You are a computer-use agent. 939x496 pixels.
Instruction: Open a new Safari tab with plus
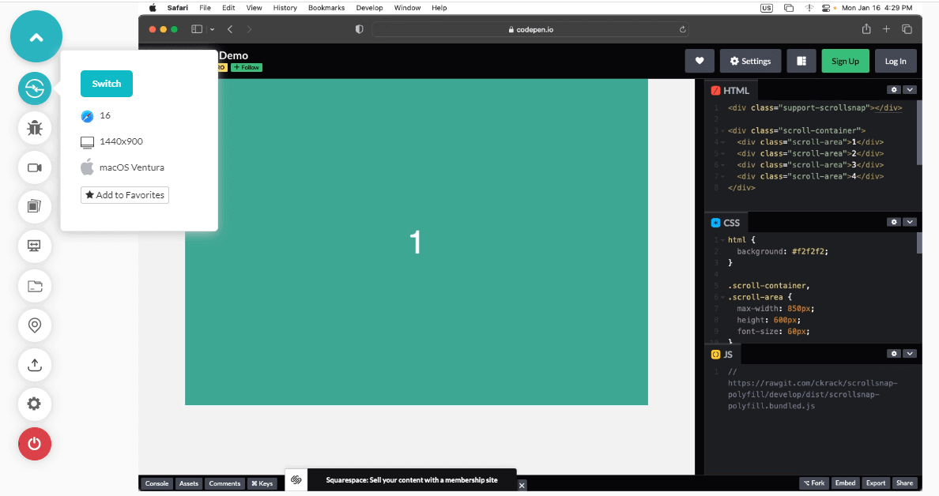[886, 28]
